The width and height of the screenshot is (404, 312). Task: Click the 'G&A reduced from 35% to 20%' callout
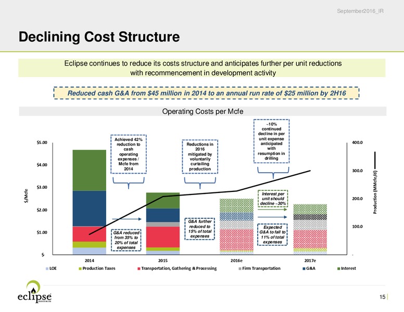126,240
